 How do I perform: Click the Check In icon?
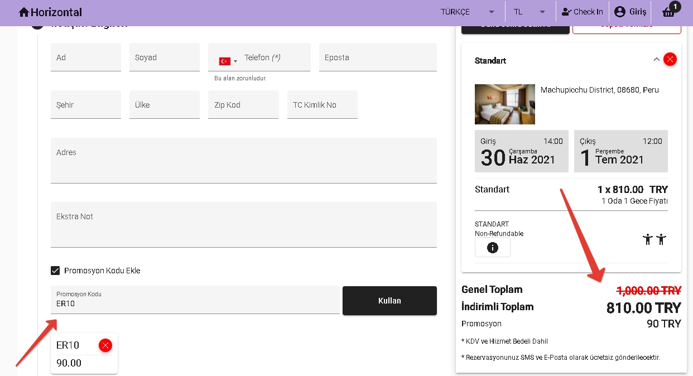click(566, 12)
